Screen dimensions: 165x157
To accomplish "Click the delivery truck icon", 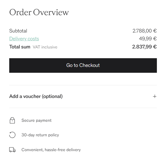I will 12,150.
